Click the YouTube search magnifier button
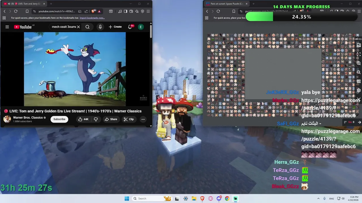362x203 pixels. tap(87, 27)
